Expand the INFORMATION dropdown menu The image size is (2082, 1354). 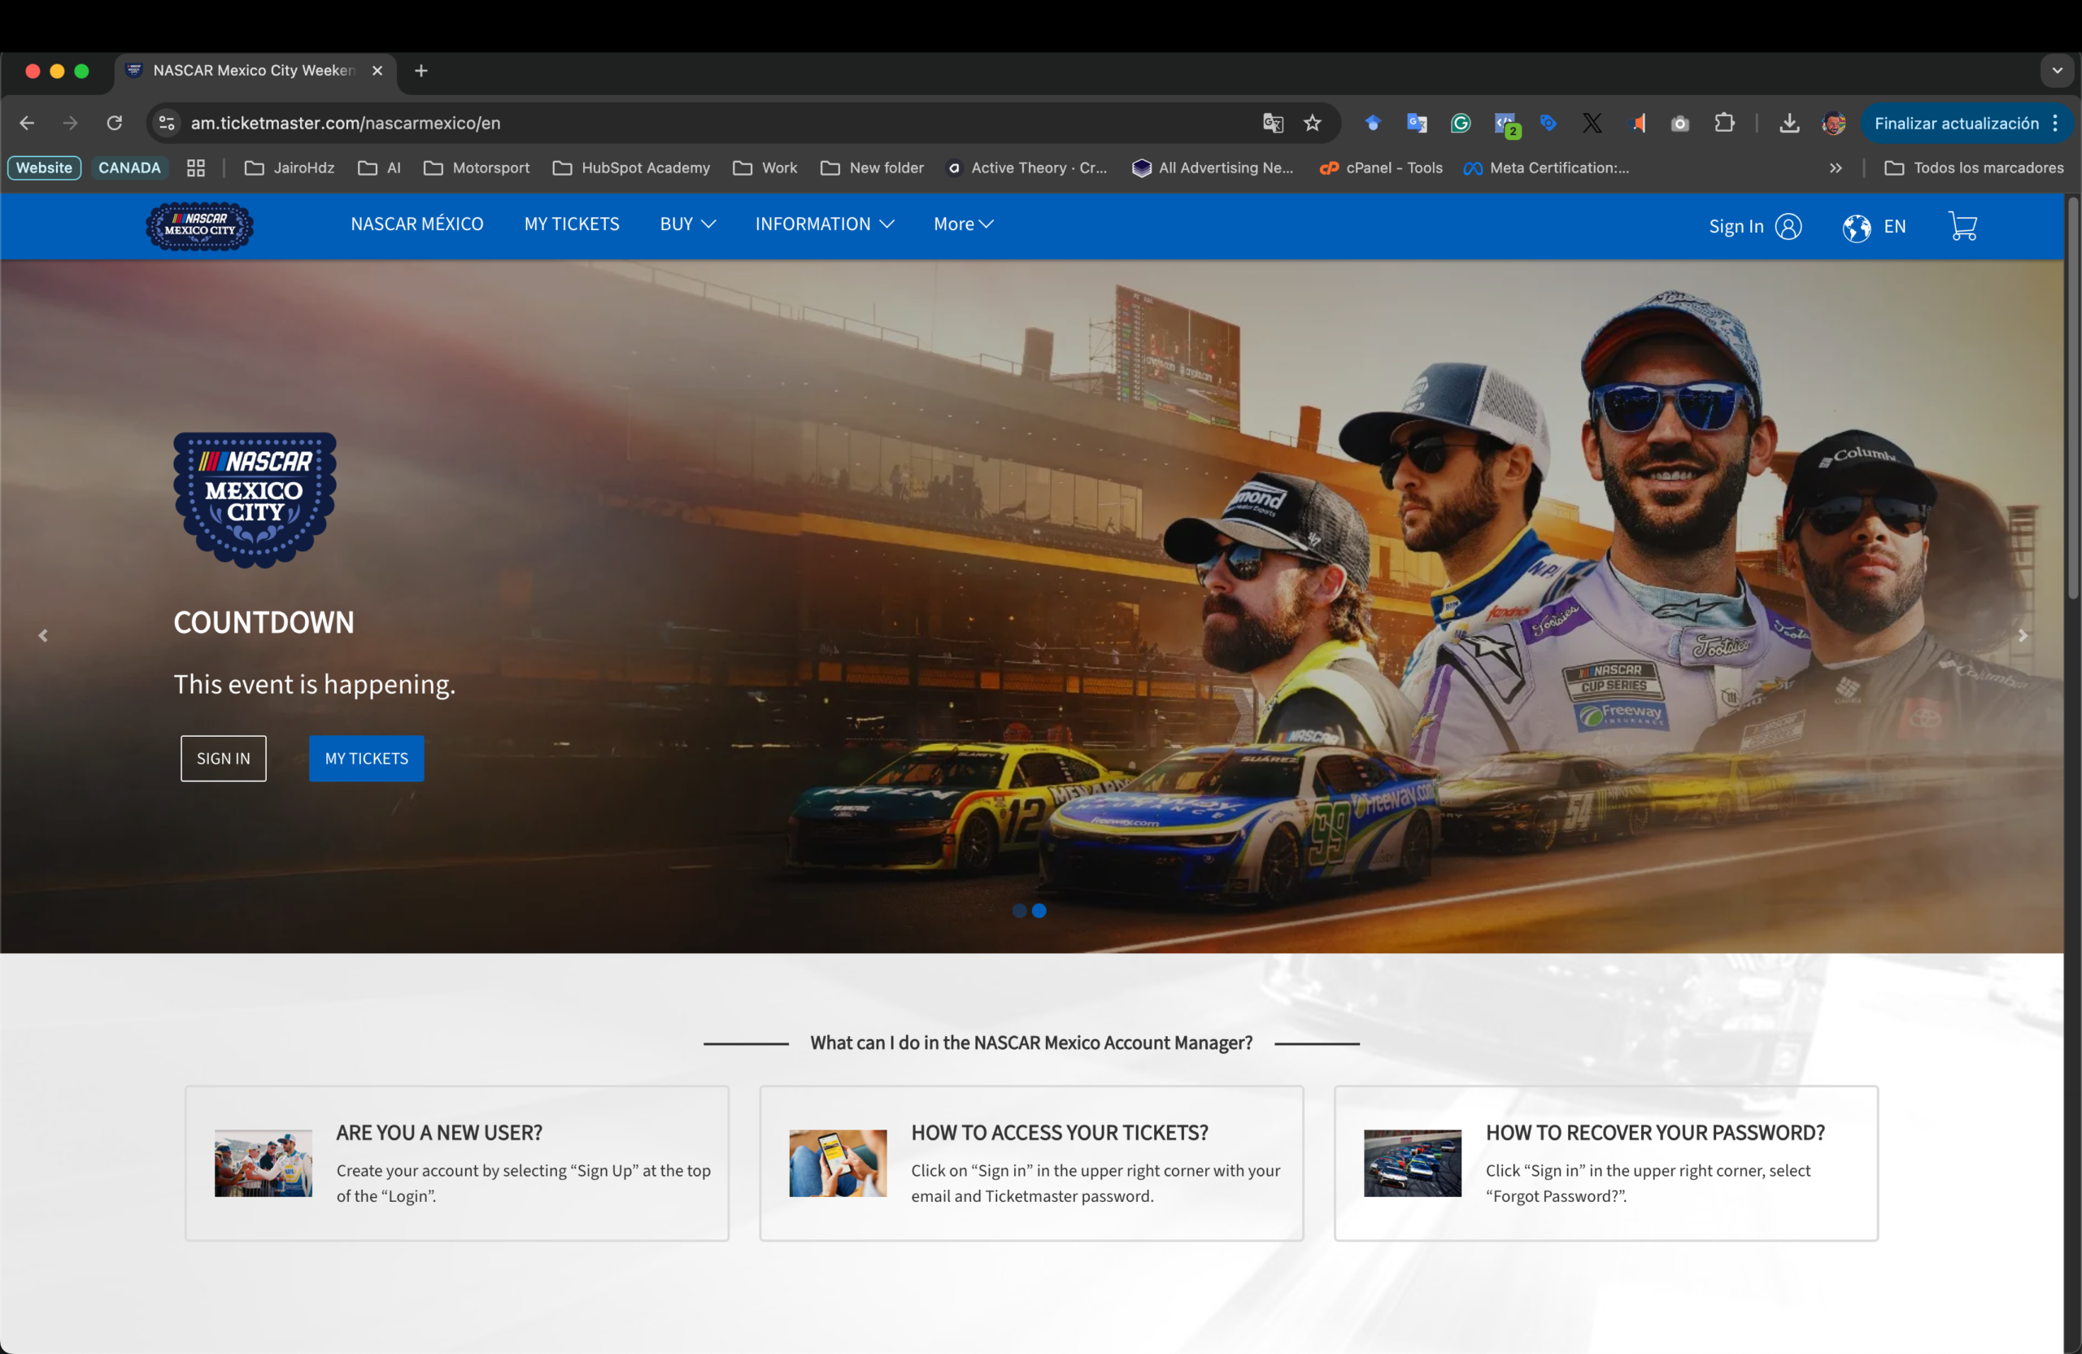(824, 224)
